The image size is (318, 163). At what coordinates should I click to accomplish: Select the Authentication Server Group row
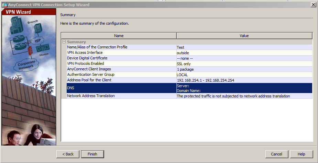click(x=189, y=75)
